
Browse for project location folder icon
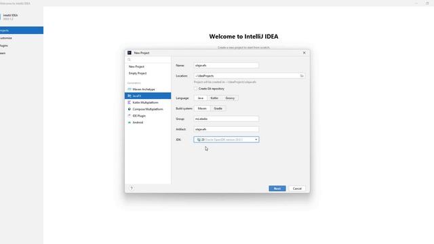[302, 76]
